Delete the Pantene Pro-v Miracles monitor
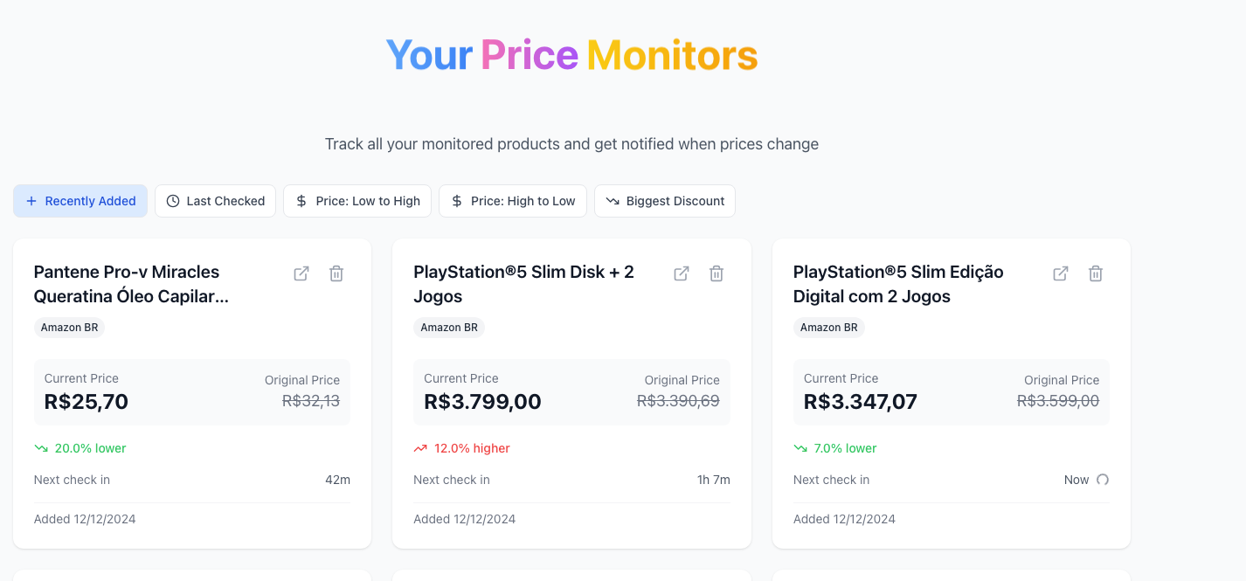 [x=336, y=273]
